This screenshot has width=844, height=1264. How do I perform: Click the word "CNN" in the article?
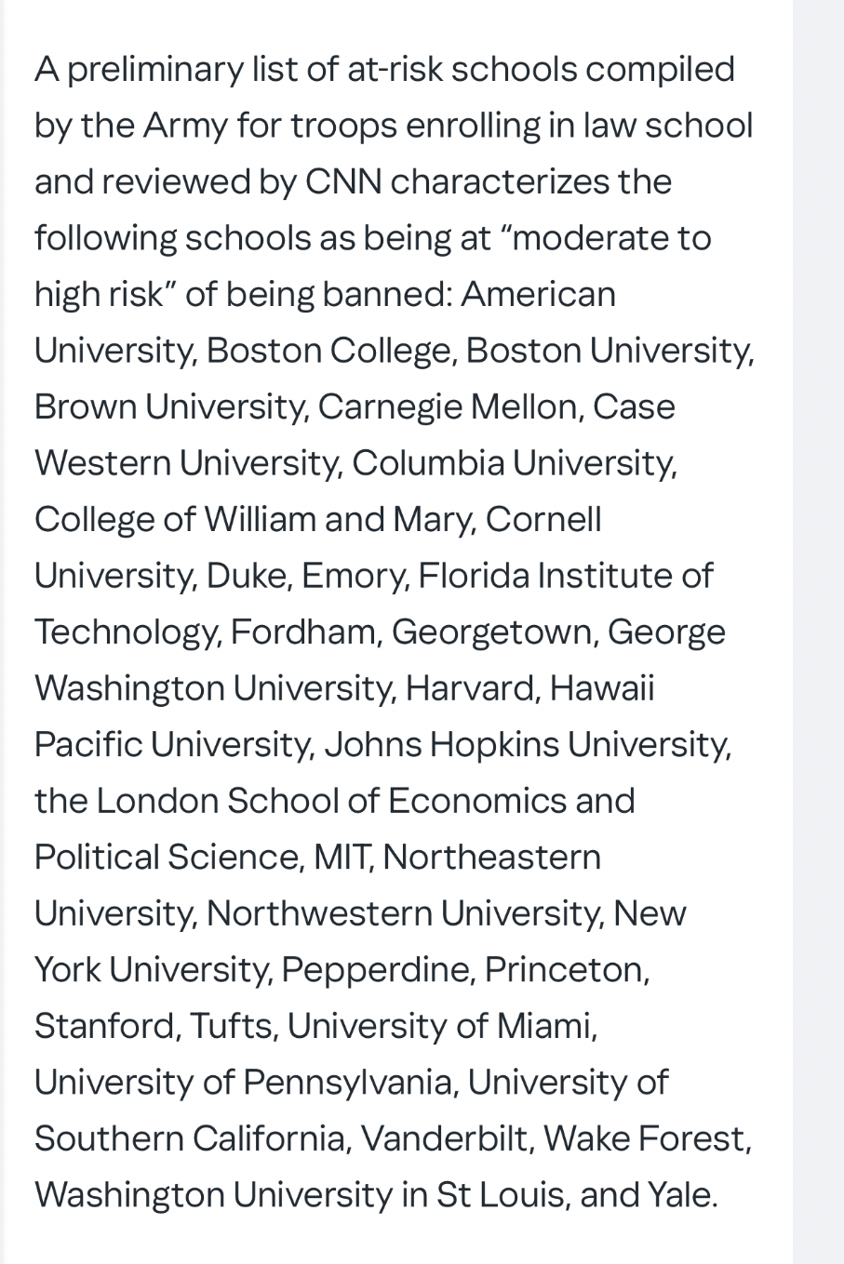click(342, 181)
